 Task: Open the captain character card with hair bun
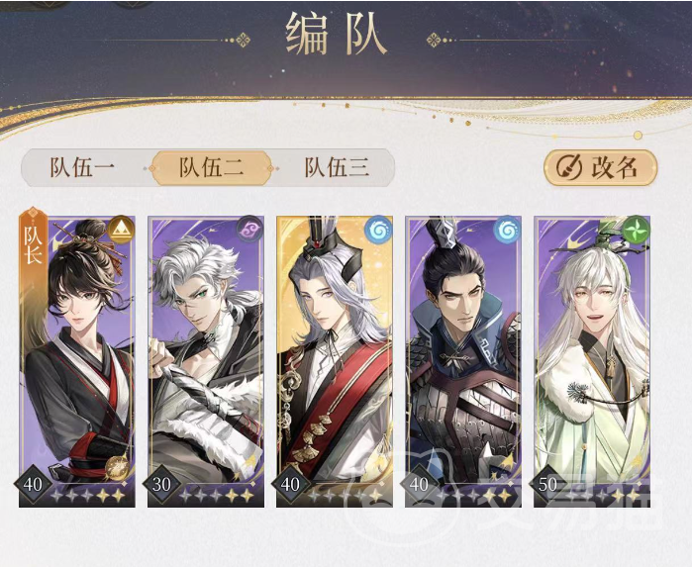[x=77, y=361]
